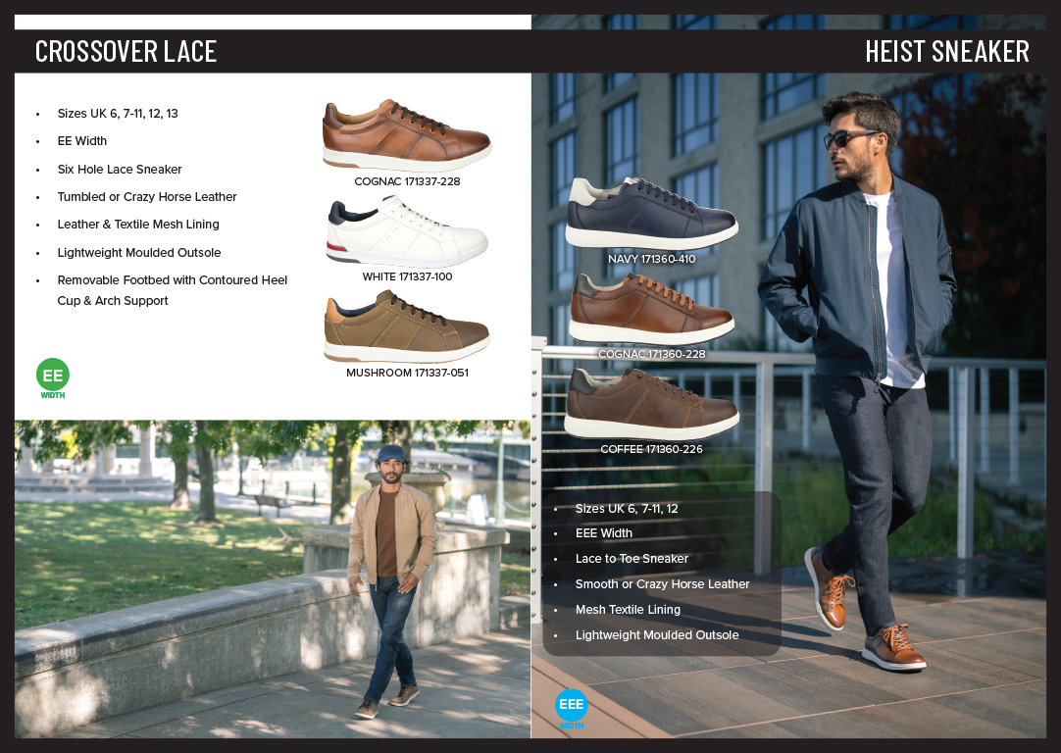Click the green EE Width badge
1061x753 pixels.
(53, 376)
